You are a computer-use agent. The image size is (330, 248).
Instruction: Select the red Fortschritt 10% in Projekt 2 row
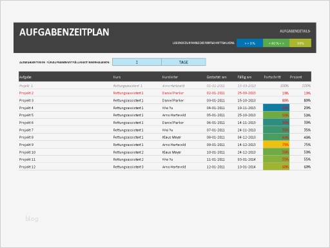click(286, 93)
